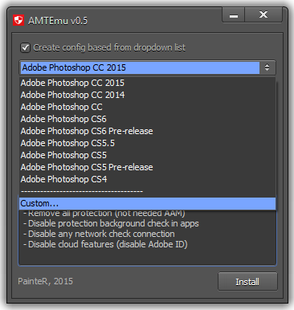Choose Adobe Photoshop CS6 Pre-release
The height and width of the screenshot is (310, 294).
point(147,131)
